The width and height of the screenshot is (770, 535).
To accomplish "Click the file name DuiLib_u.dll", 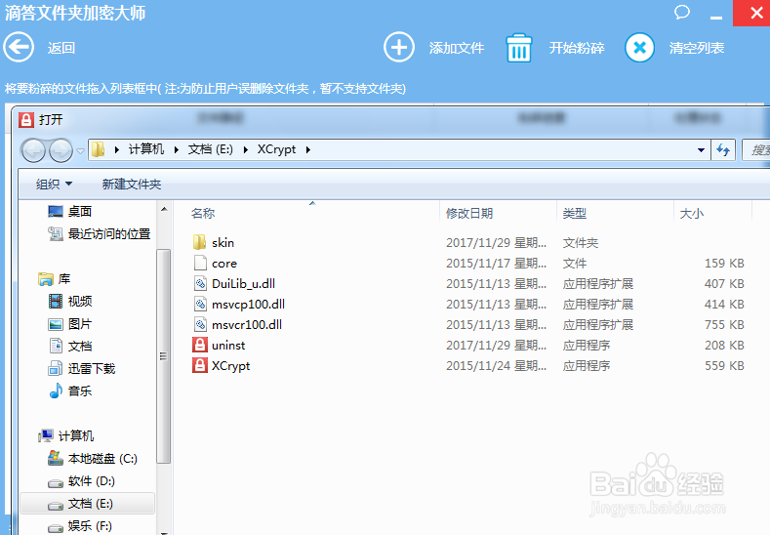I will pyautogui.click(x=244, y=284).
